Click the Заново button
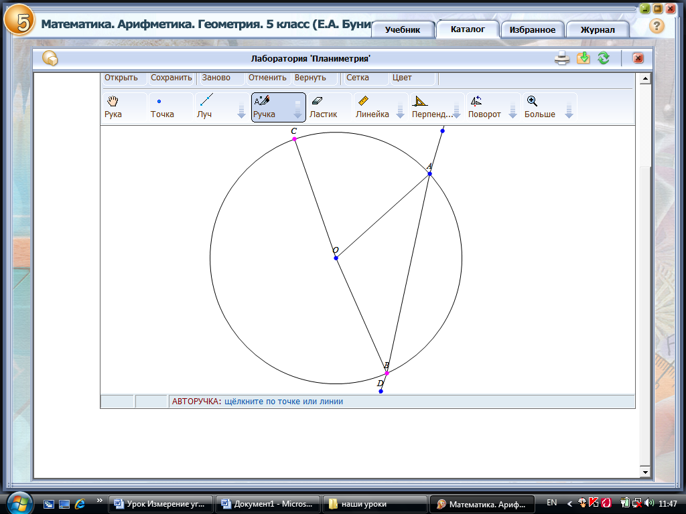 [221, 78]
